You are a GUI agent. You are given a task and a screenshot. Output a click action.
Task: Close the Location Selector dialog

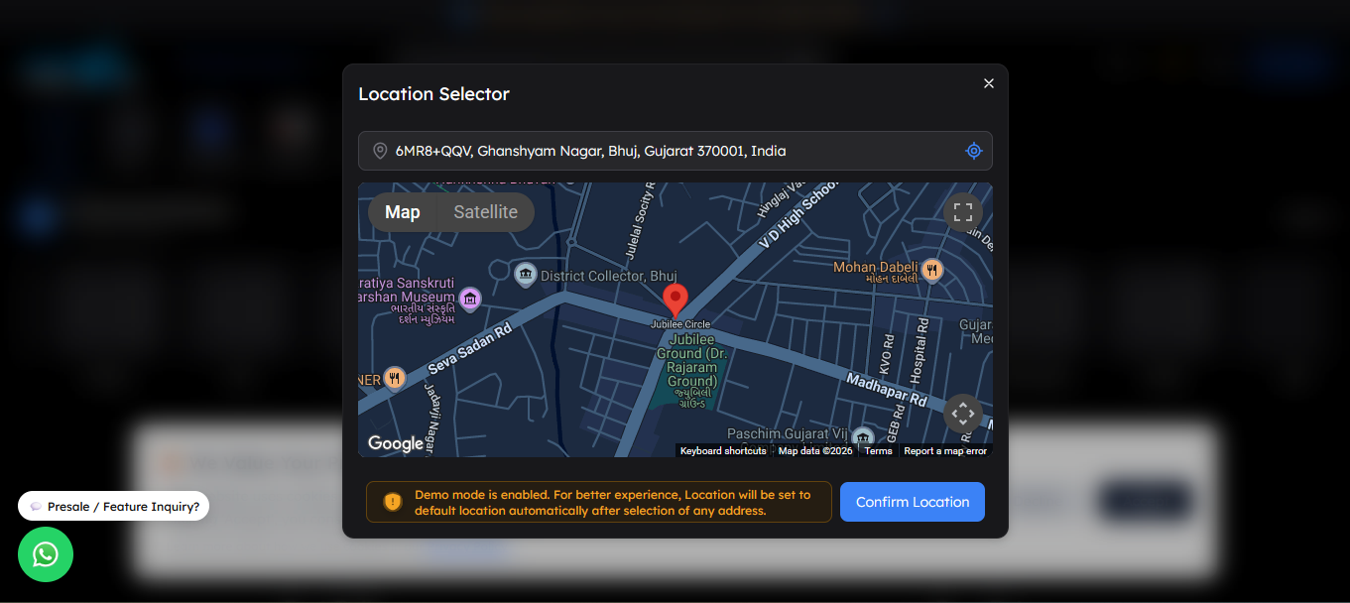coord(988,83)
